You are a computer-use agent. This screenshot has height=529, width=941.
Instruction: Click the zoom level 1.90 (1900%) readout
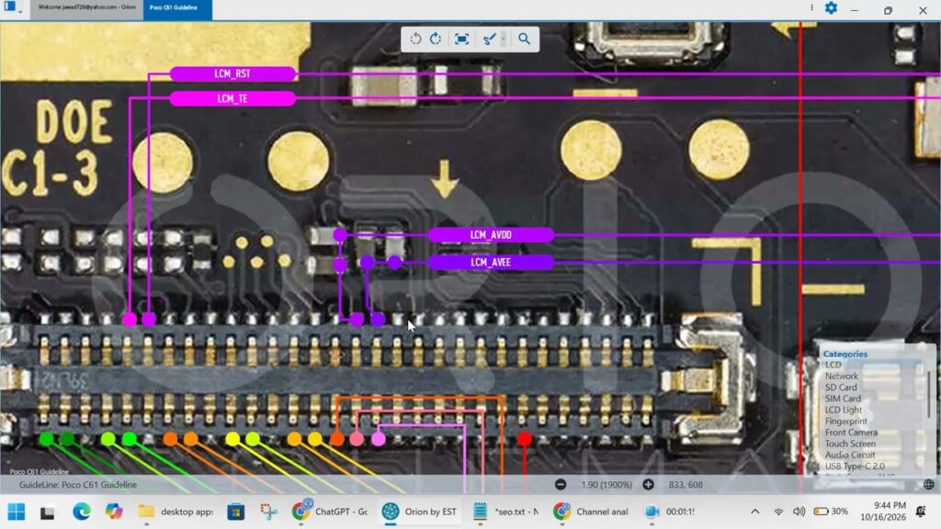click(x=607, y=485)
